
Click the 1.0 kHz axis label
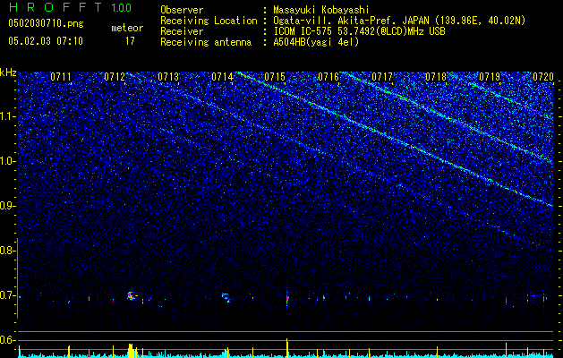7,161
